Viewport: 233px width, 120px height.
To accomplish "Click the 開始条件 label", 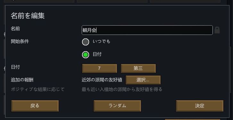I will (20, 42).
